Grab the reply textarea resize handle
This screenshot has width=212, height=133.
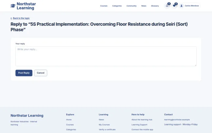pos(195,65)
